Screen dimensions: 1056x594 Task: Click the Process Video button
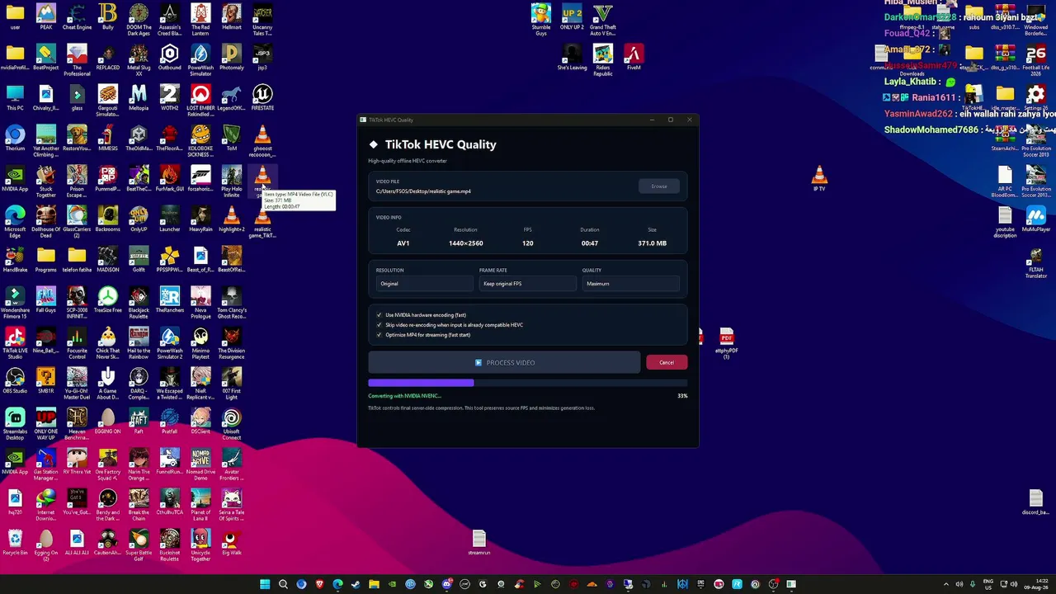504,363
